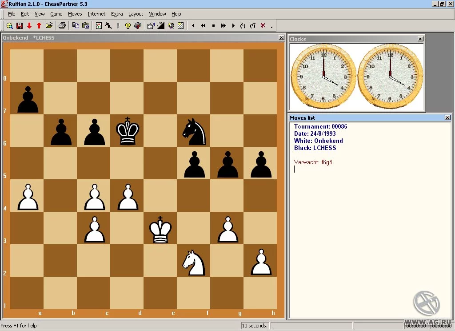Open the Edit menu
Screen dimensions: 455x331
(x=25, y=14)
